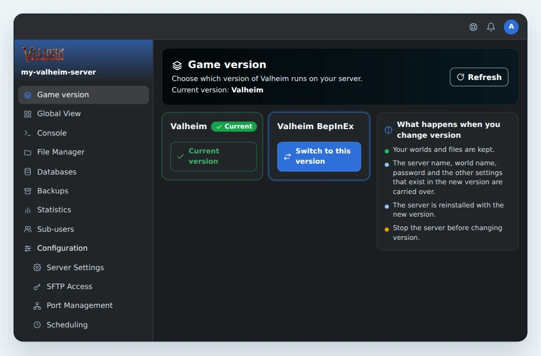The width and height of the screenshot is (541, 356).
Task: Open Game version in the sidebar
Action: pos(83,95)
